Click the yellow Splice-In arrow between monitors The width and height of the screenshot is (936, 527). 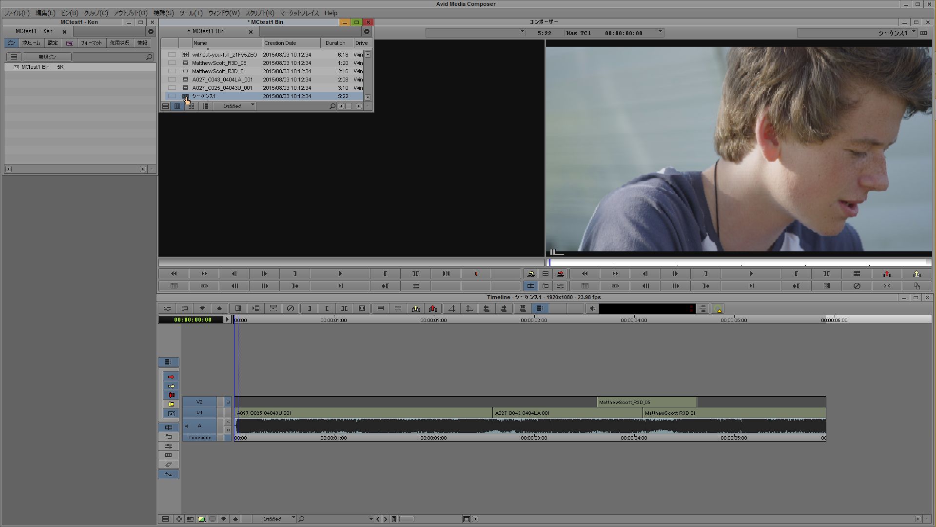[531, 274]
